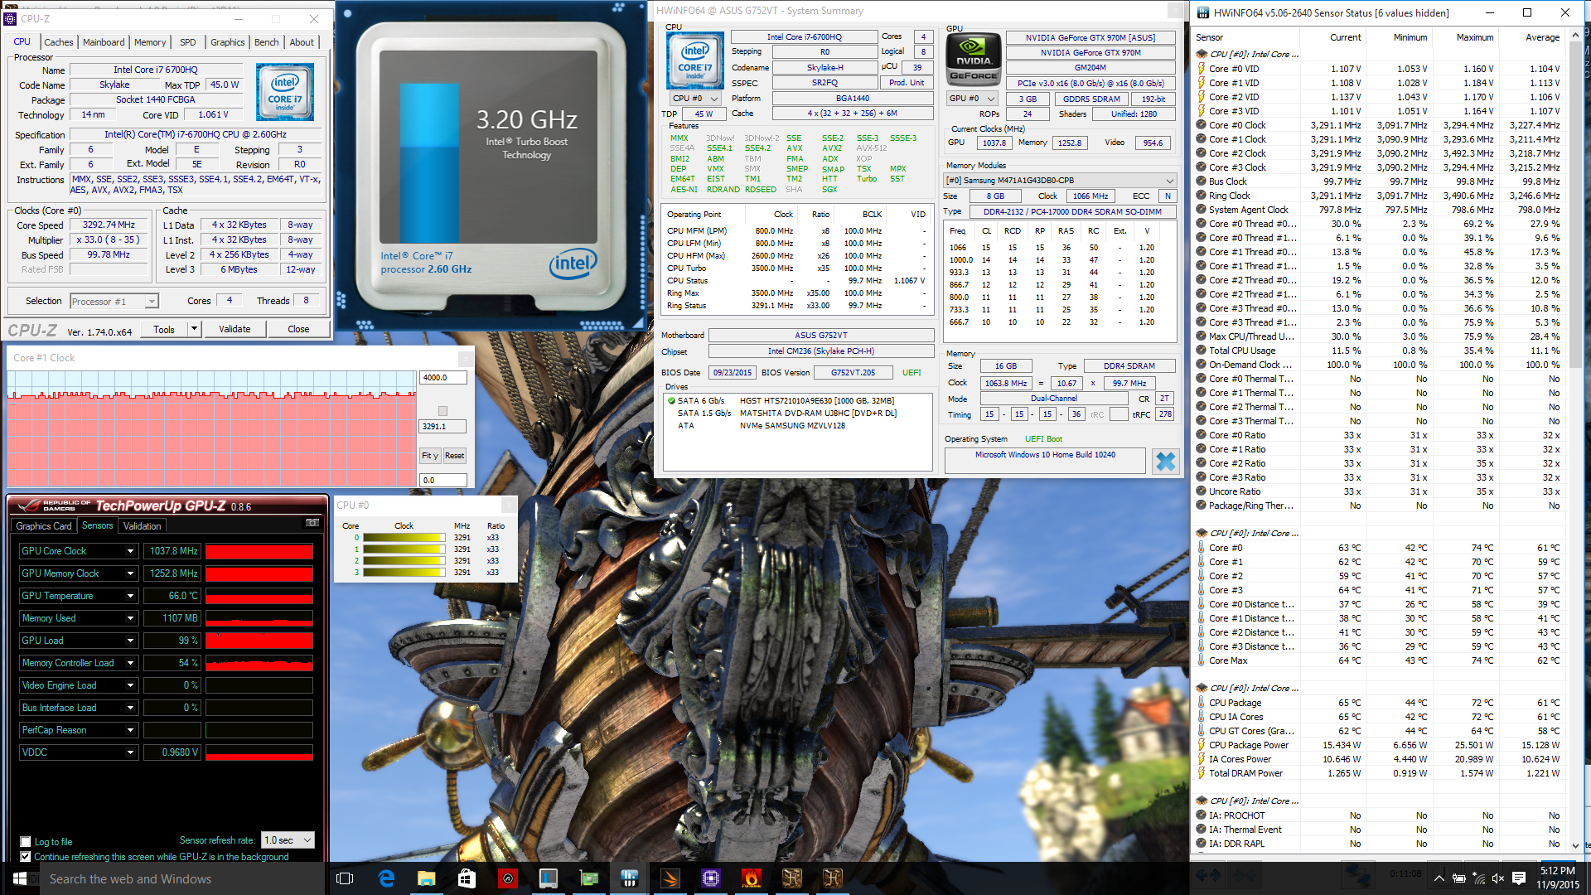Image resolution: width=1591 pixels, height=895 pixels.
Task: Toggle the Core #1 Clock graph checkbox
Action: [x=442, y=411]
